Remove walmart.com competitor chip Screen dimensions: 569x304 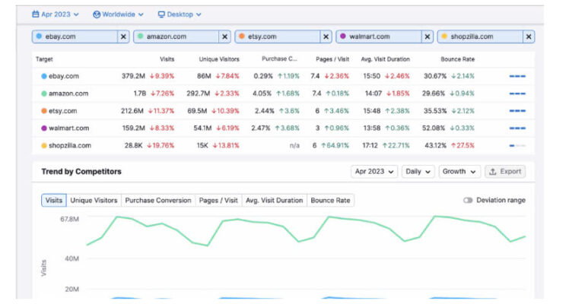(428, 36)
